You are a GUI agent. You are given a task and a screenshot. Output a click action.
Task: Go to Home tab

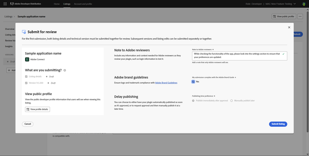click(56, 4)
